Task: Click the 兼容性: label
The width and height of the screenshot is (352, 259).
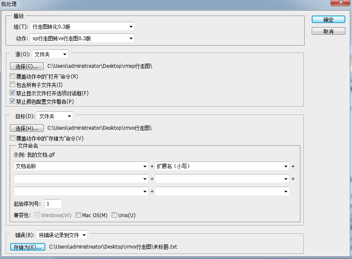Action: coord(22,215)
